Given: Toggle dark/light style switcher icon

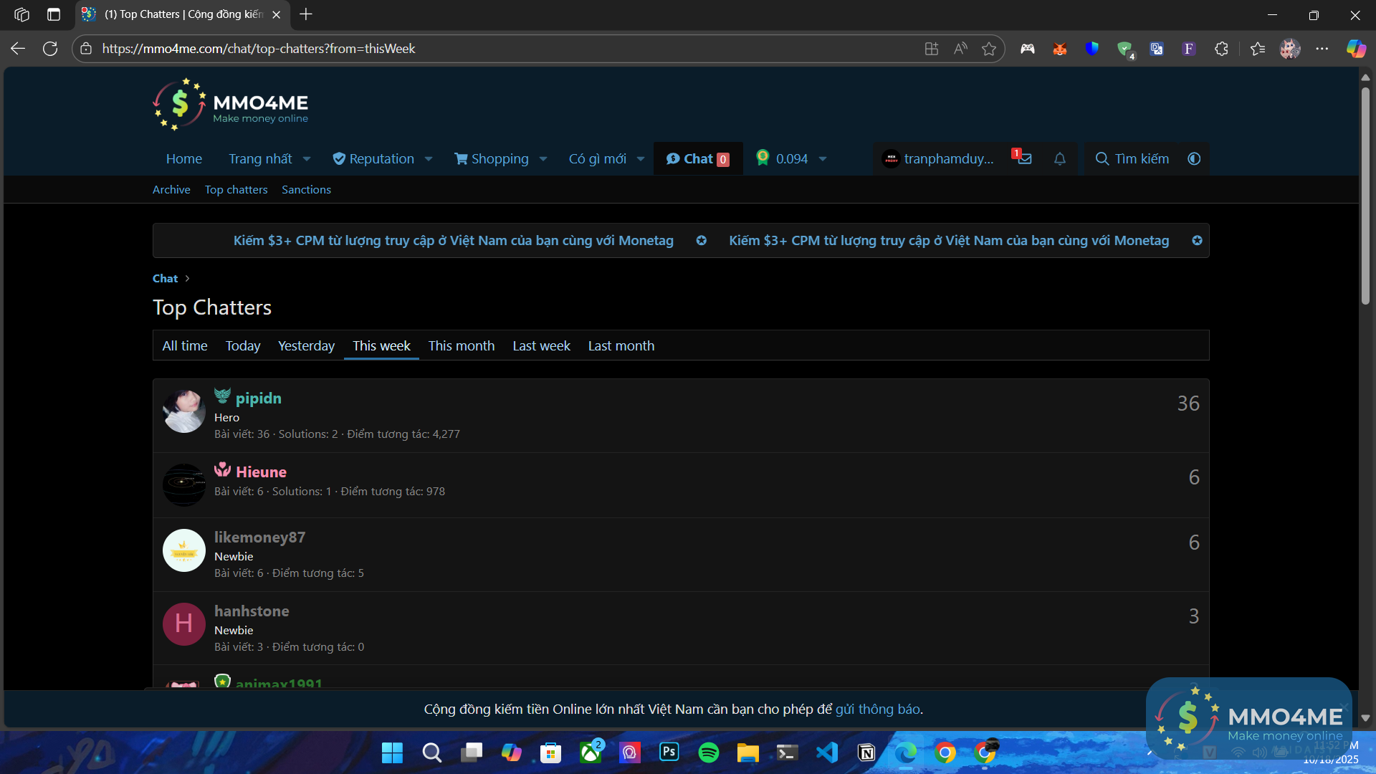Looking at the screenshot, I should [1194, 159].
